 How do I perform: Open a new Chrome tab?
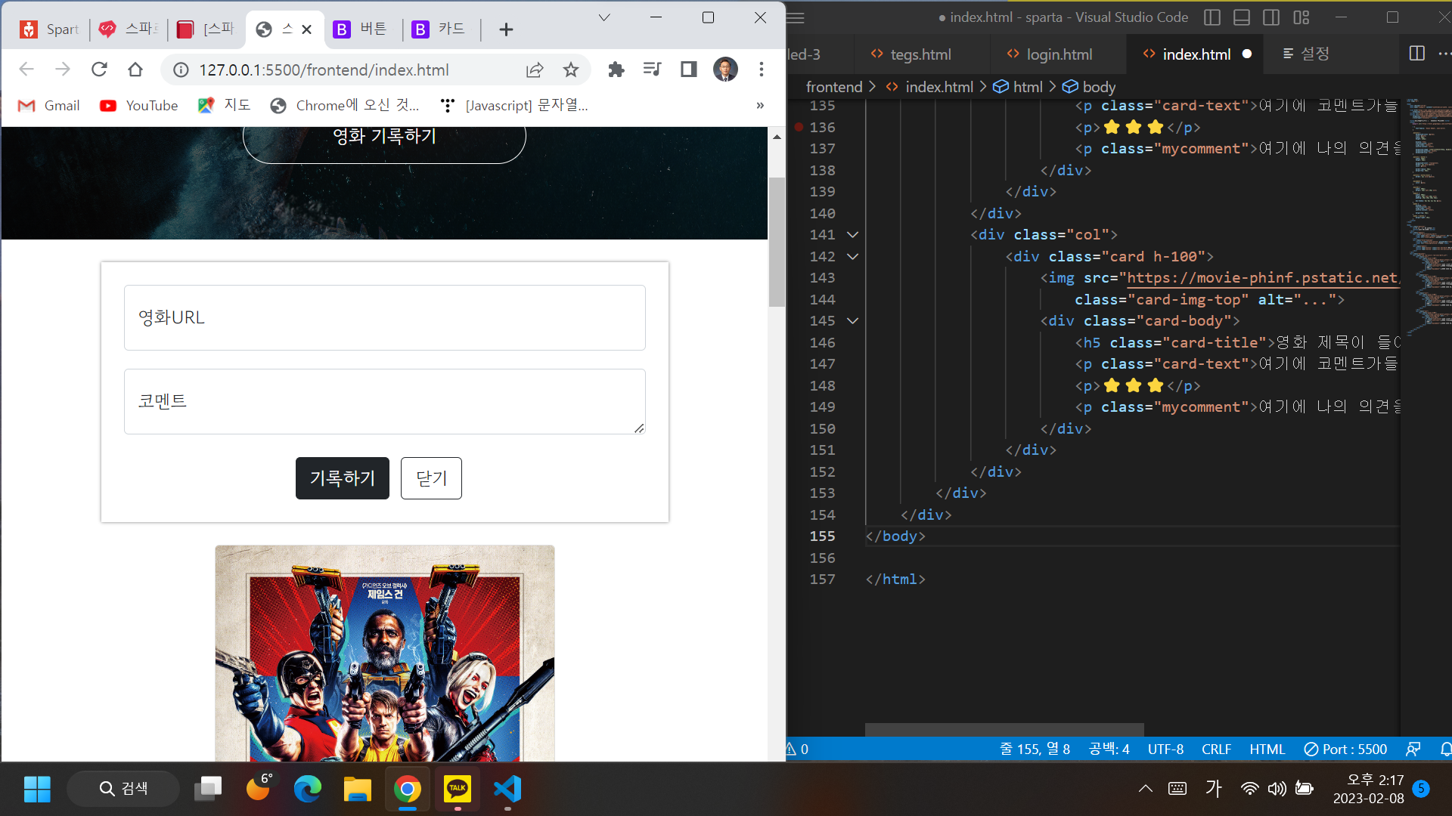click(x=506, y=29)
